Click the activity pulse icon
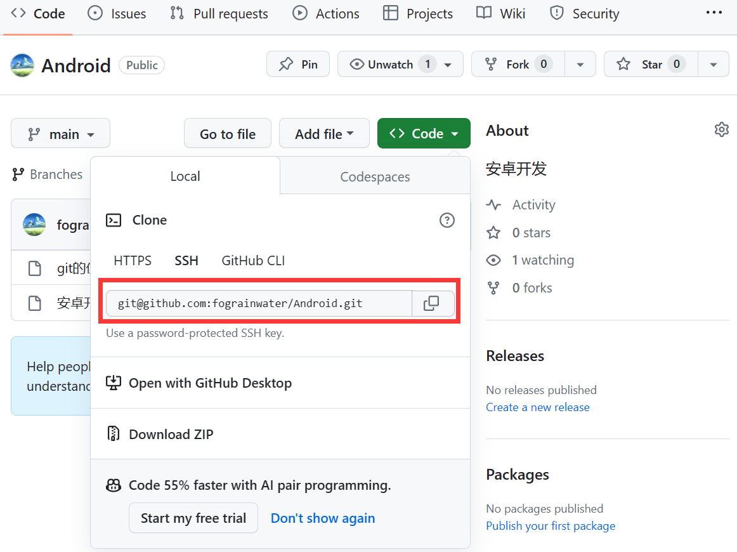Screen dimensions: 737x552 (493, 204)
